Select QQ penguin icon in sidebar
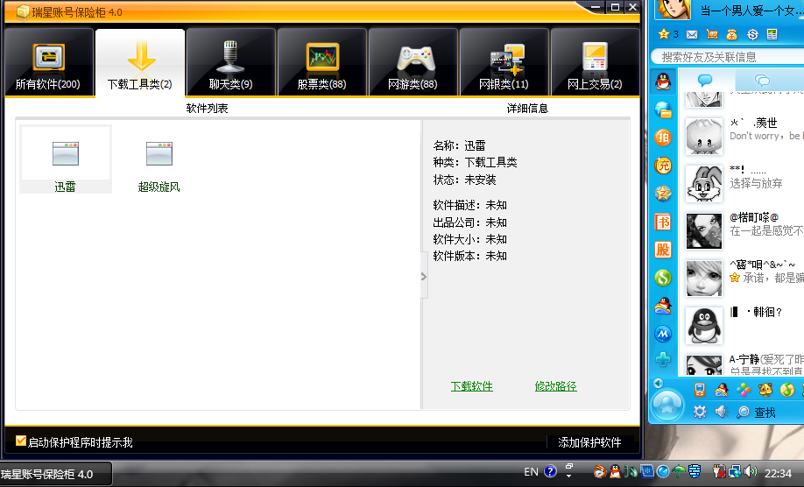 (663, 81)
